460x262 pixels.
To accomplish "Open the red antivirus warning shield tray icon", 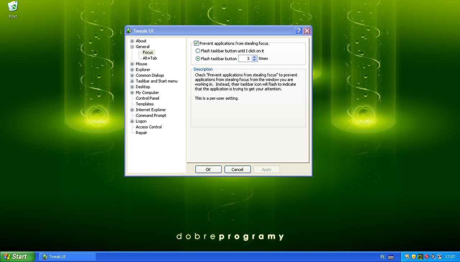I will (x=426, y=256).
